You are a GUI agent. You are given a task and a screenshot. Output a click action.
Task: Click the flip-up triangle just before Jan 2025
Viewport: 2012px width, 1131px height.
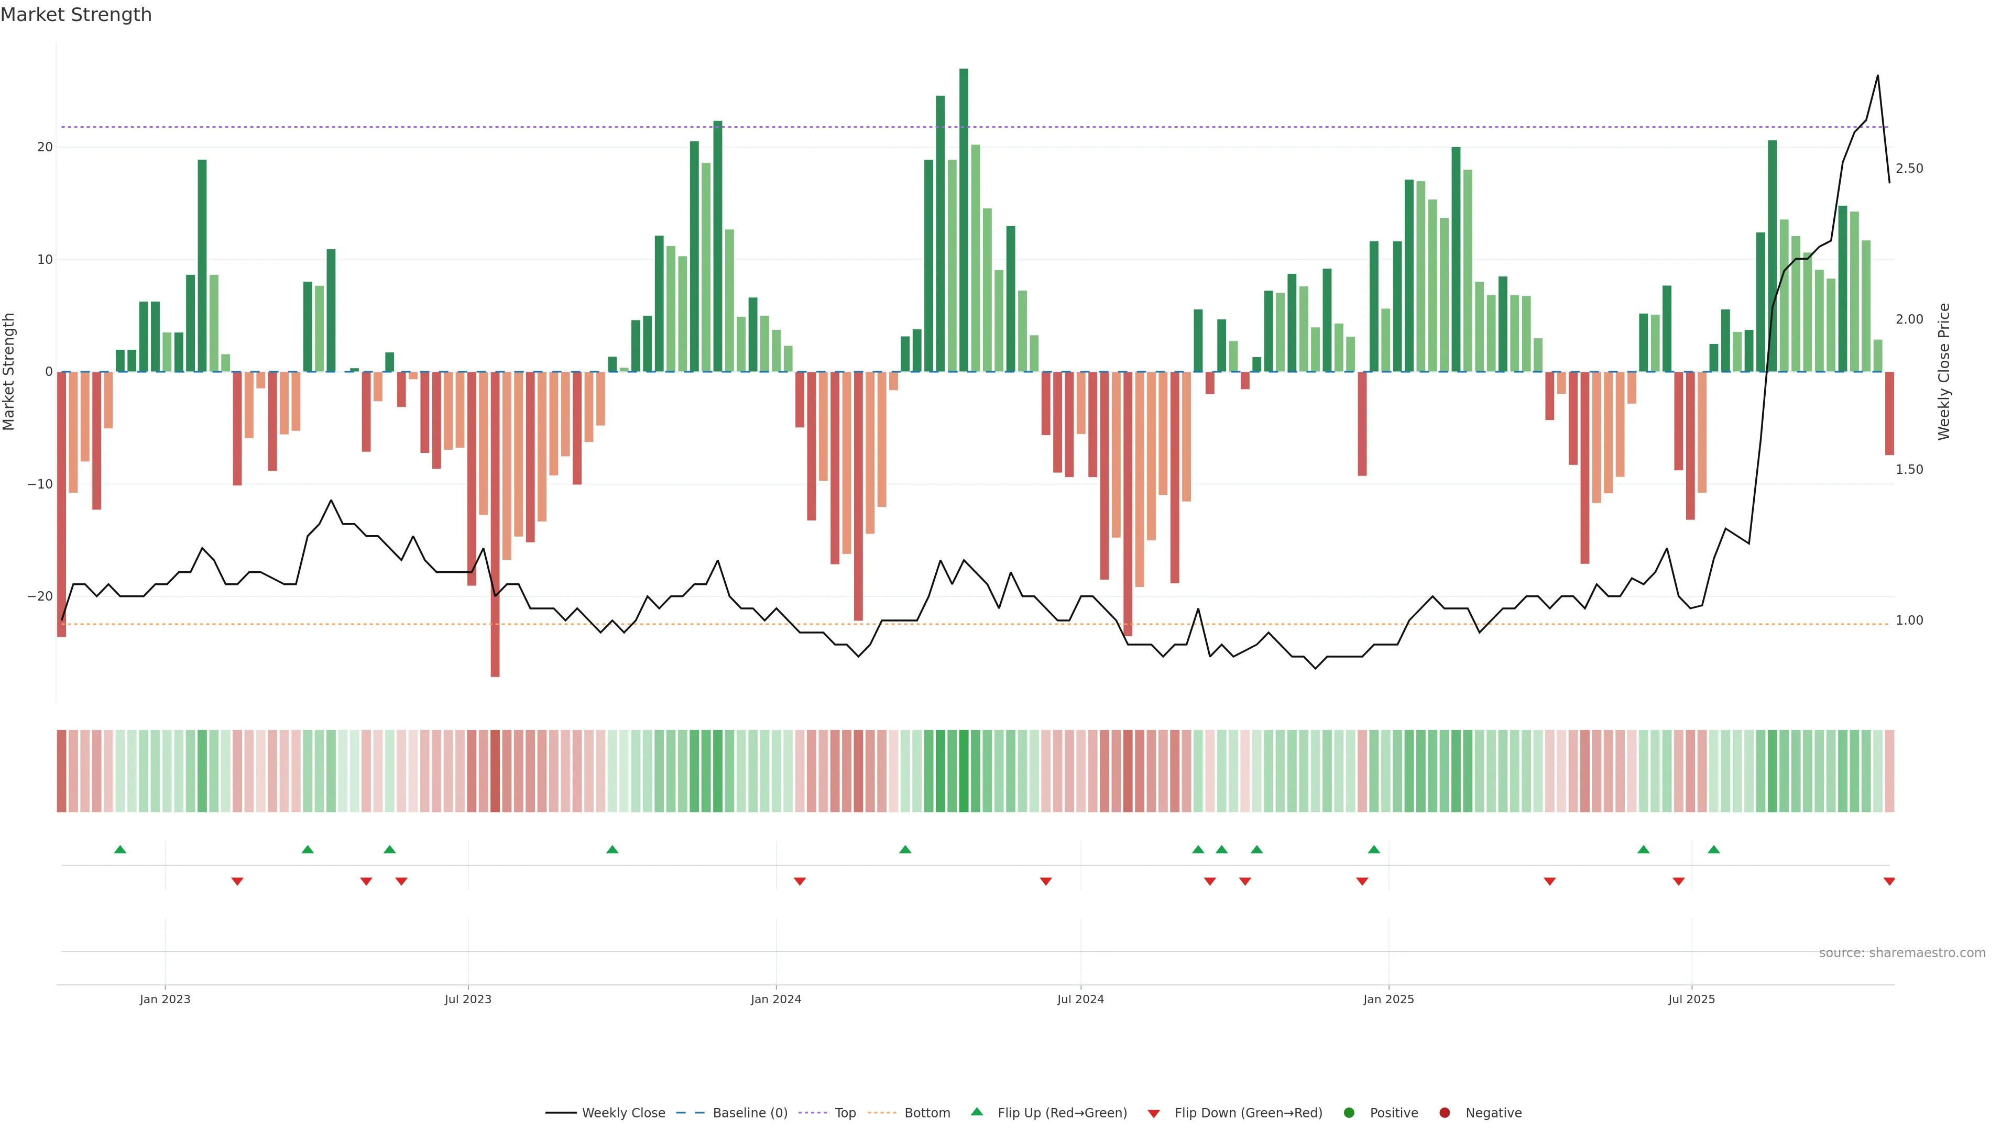1374,849
